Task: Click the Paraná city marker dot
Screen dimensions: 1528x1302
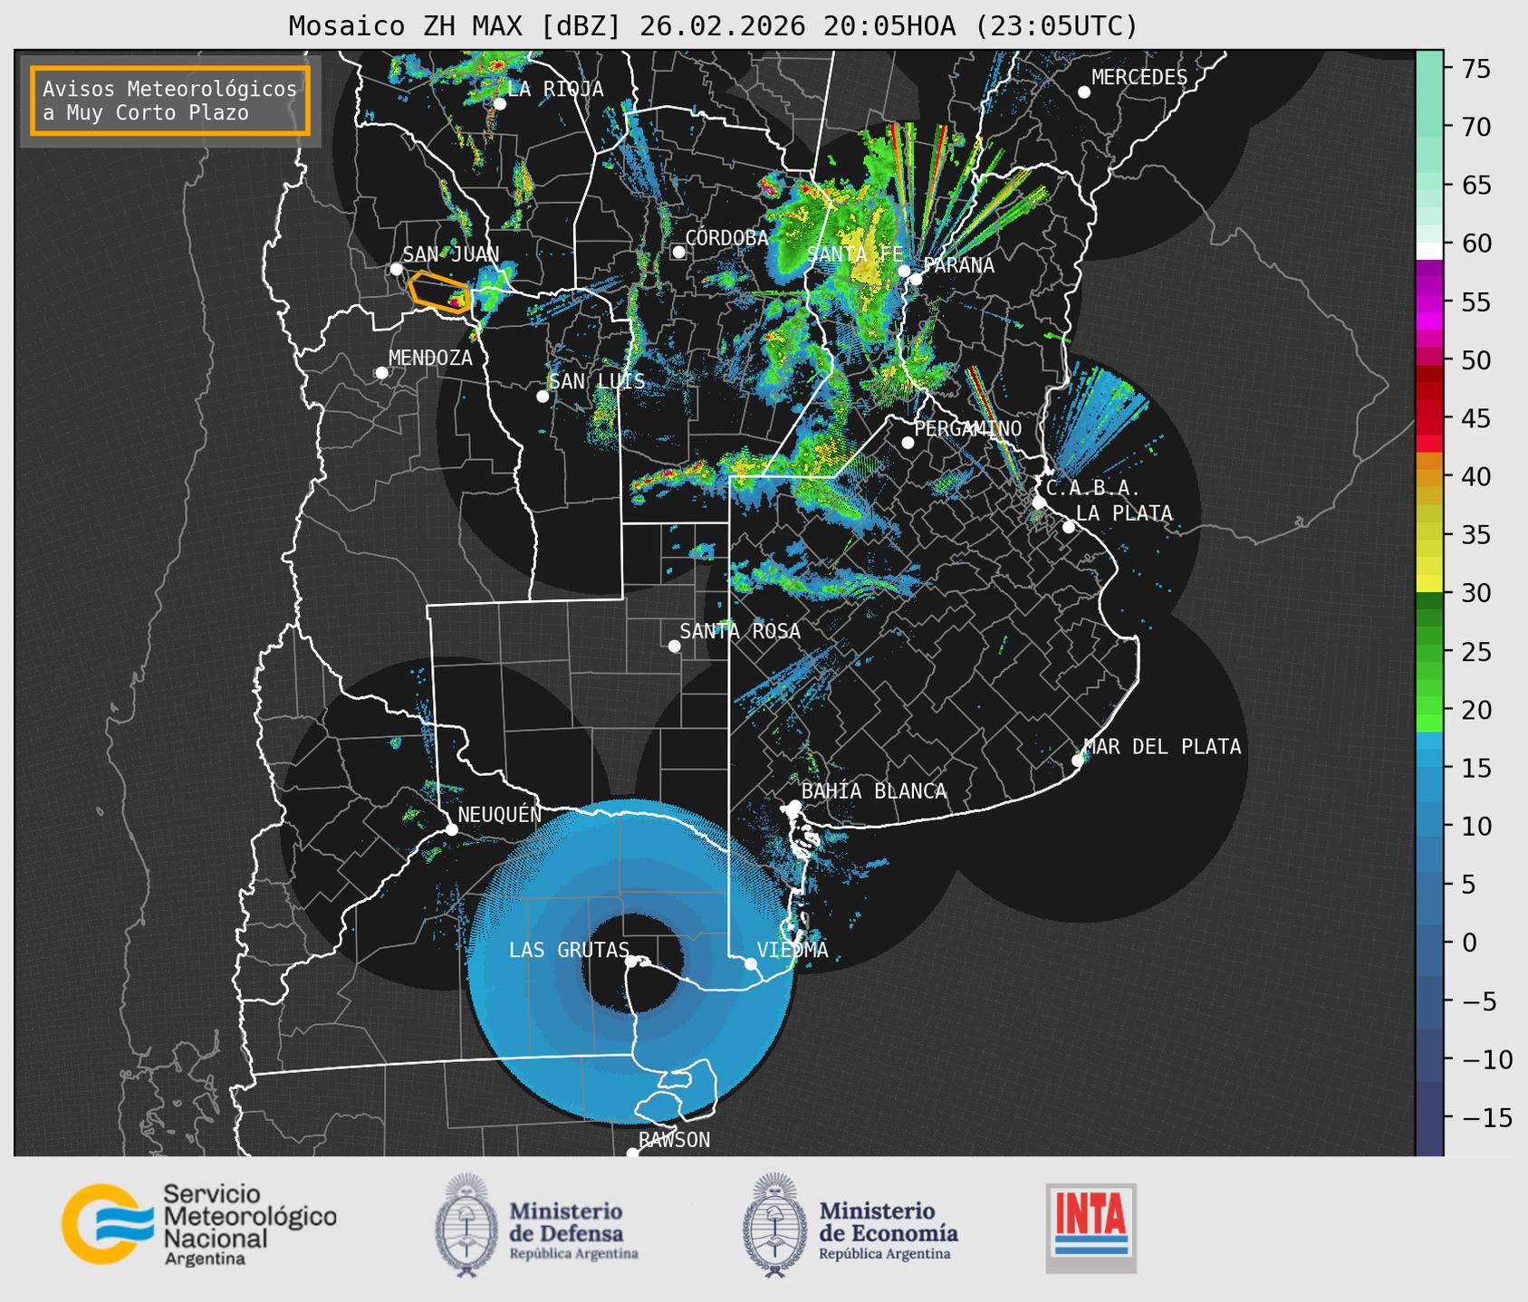Action: tap(917, 279)
